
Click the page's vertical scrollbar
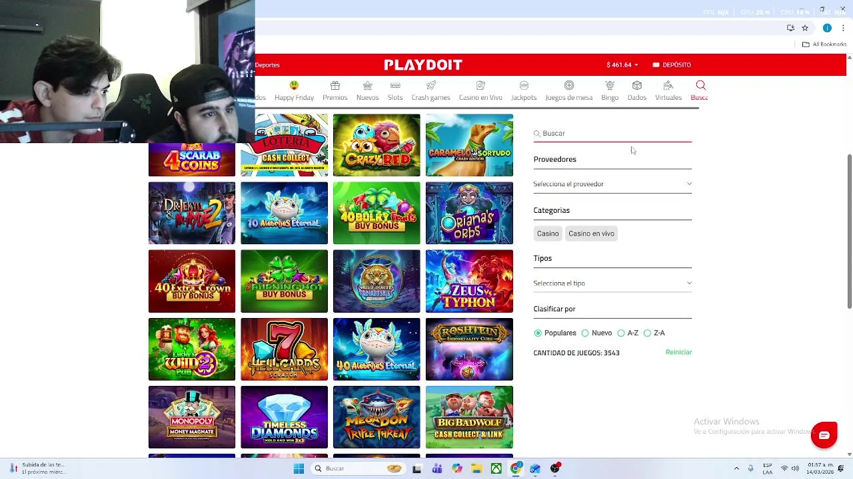coord(849,232)
